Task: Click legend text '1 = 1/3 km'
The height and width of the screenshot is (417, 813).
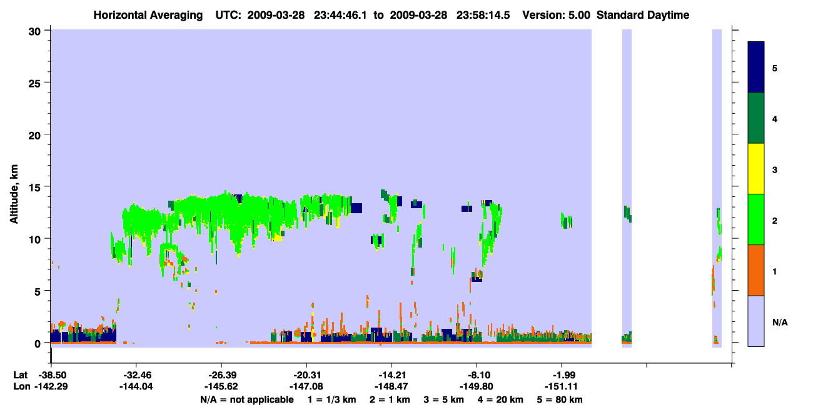Action: click(331, 399)
